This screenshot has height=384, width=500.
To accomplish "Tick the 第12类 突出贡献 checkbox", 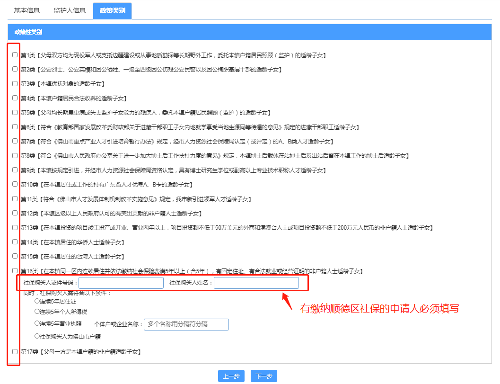I will [15, 213].
